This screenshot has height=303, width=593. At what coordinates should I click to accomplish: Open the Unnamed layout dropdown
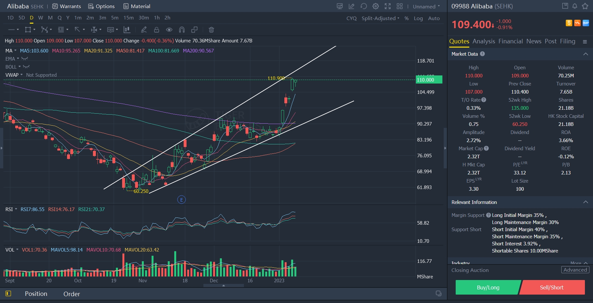(x=426, y=6)
